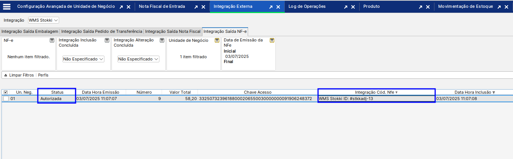Click the Chave Acesso column header
513x159 pixels.
[x=258, y=92]
